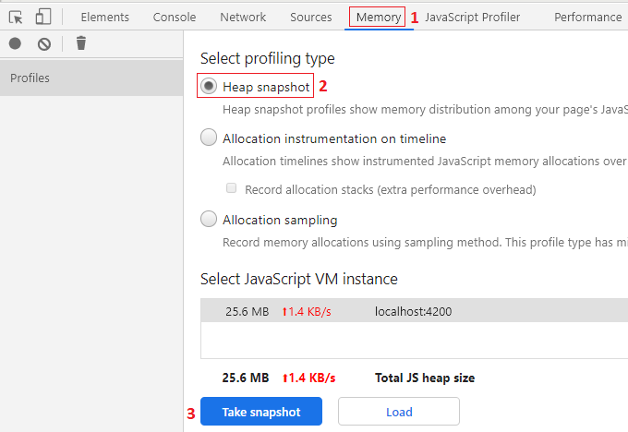Open the Memory tab
Screen dimensions: 628x432
coord(379,18)
